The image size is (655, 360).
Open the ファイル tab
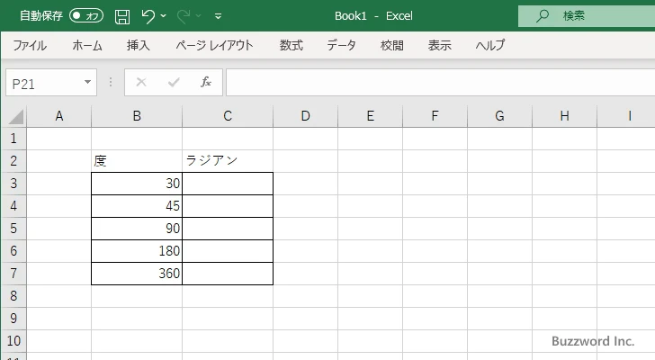pyautogui.click(x=30, y=45)
